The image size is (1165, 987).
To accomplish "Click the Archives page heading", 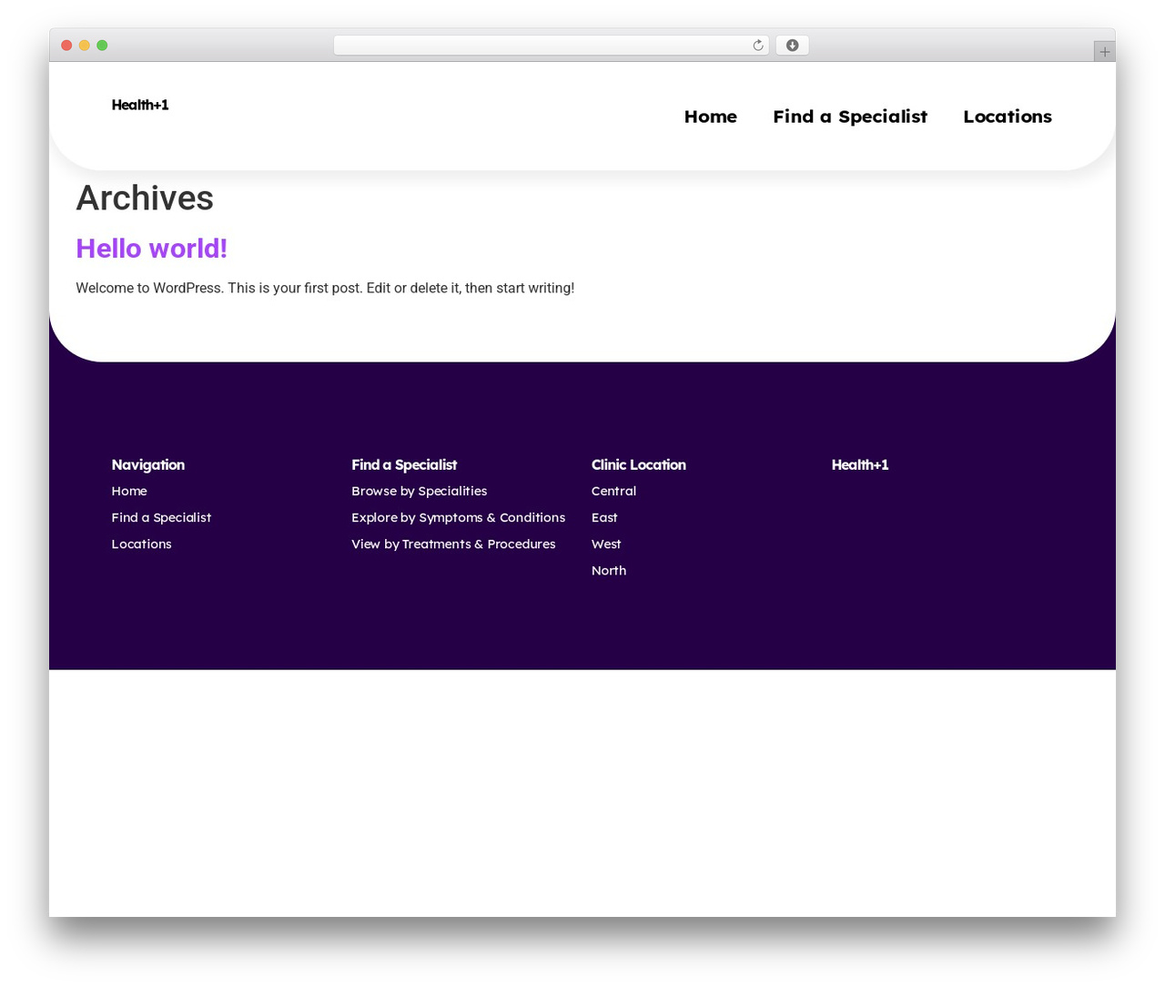I will (145, 198).
